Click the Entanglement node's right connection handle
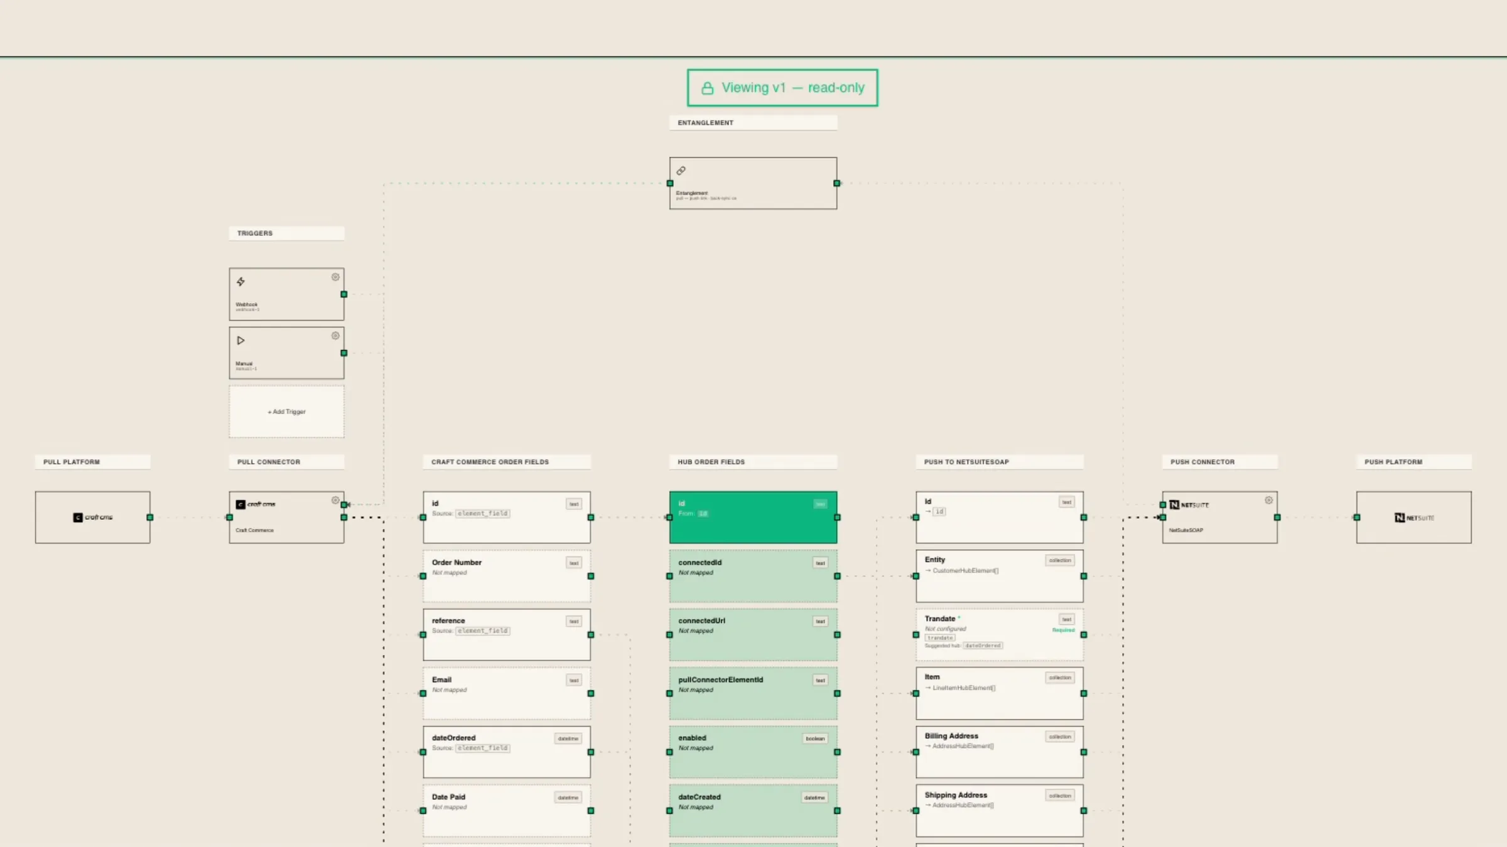The image size is (1507, 847). [837, 183]
